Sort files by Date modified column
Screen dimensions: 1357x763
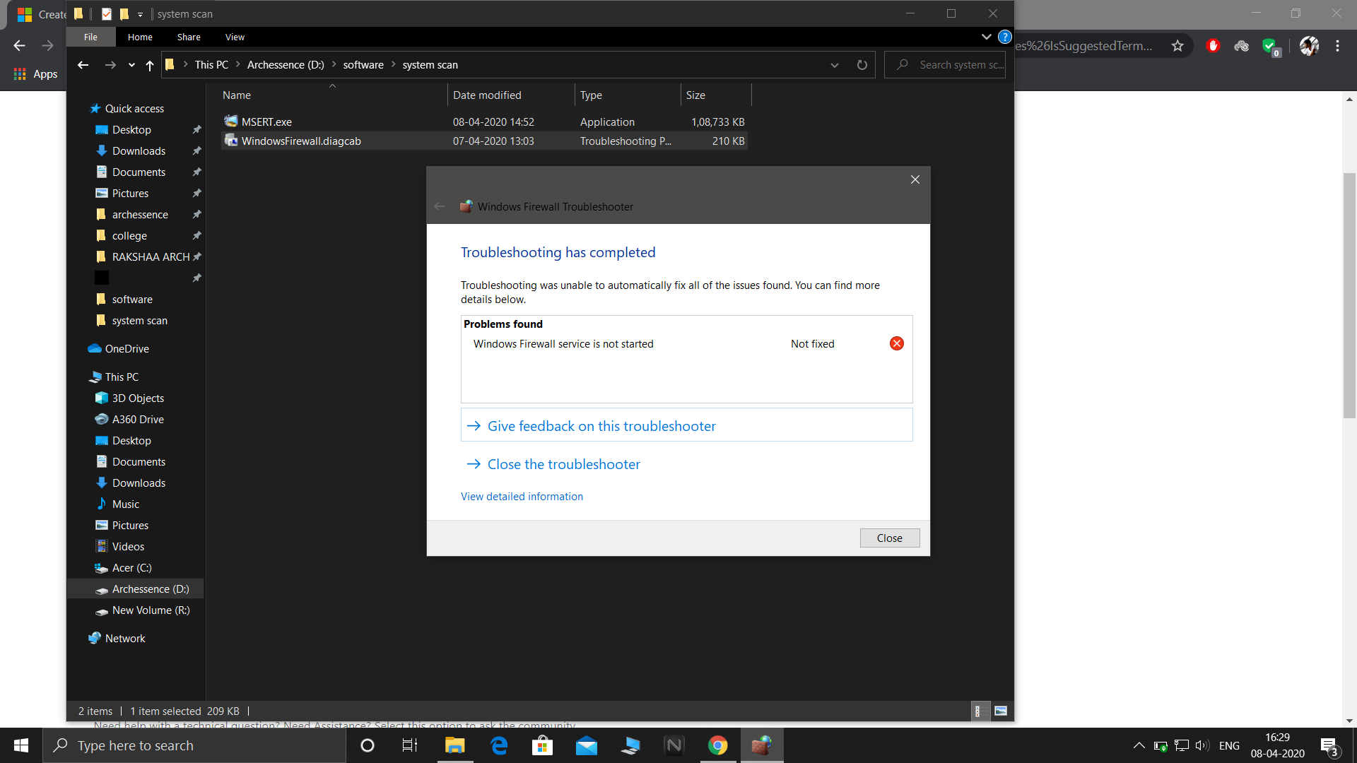[x=511, y=95]
